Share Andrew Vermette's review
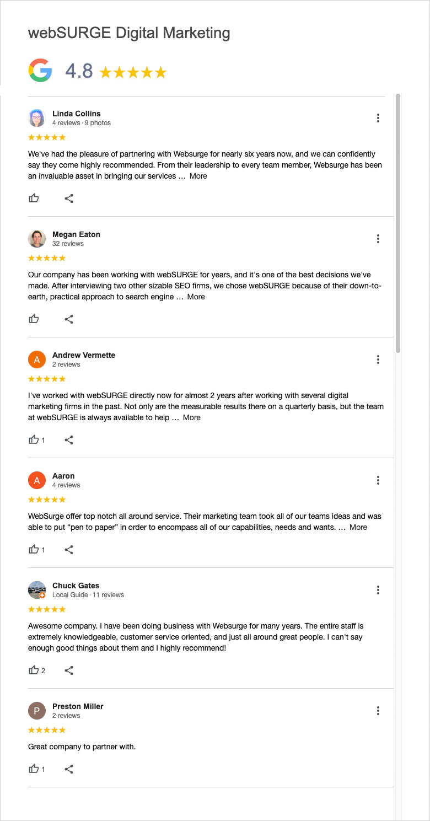Screen dimensions: 430x821 69,440
